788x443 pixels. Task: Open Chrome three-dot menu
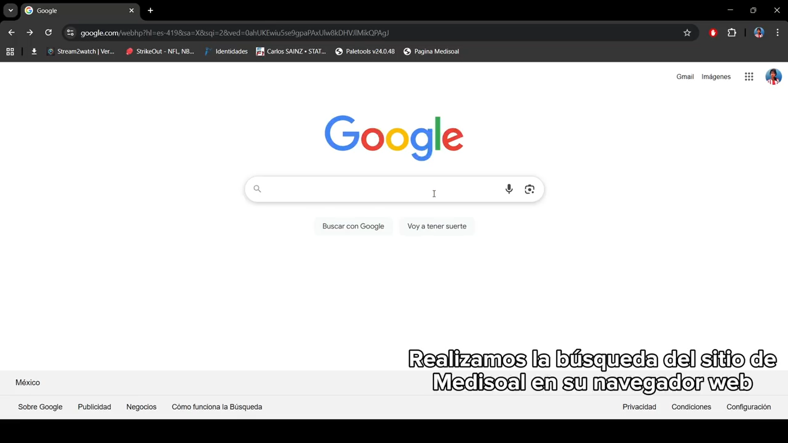[777, 33]
